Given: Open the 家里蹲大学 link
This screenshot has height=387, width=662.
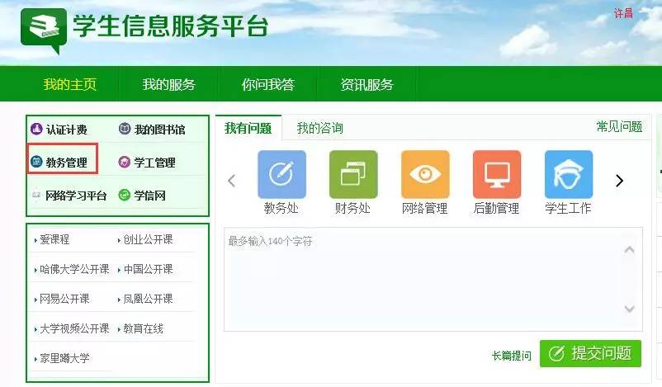Looking at the screenshot, I should [x=64, y=358].
